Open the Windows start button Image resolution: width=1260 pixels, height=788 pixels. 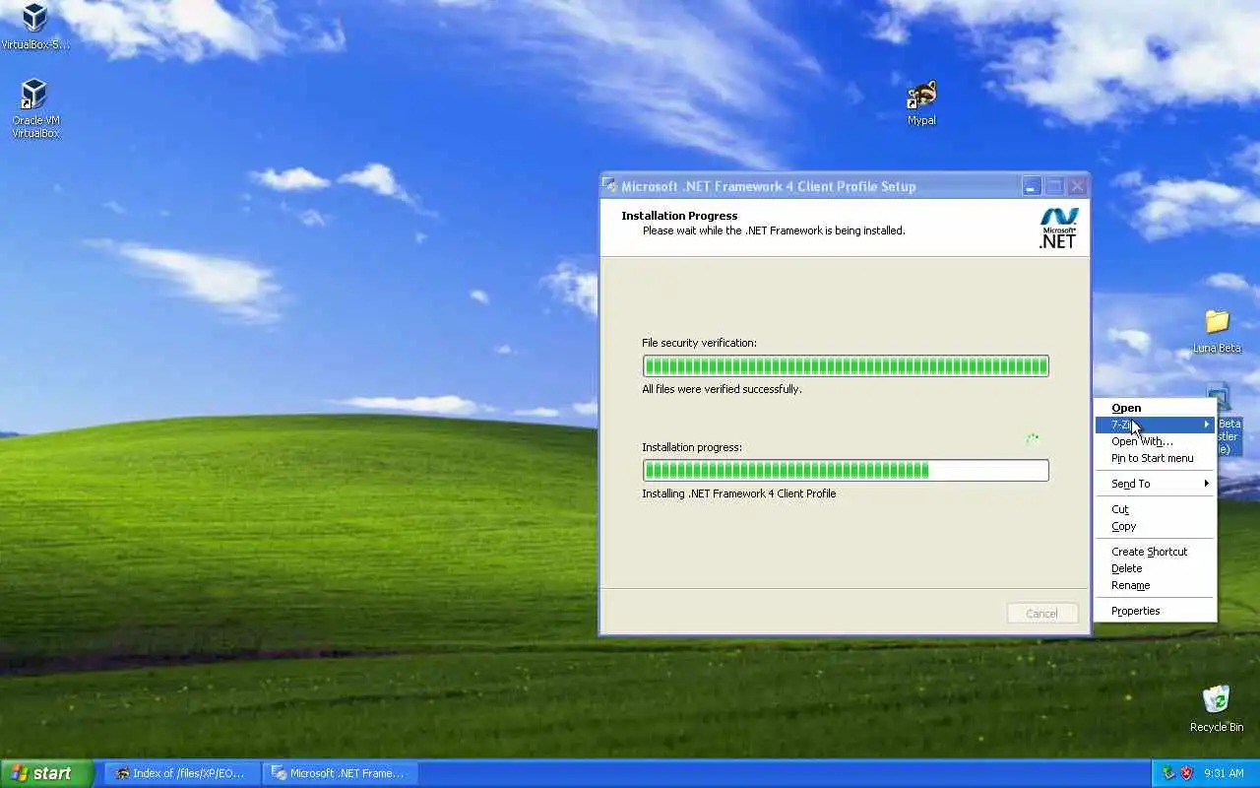point(46,773)
